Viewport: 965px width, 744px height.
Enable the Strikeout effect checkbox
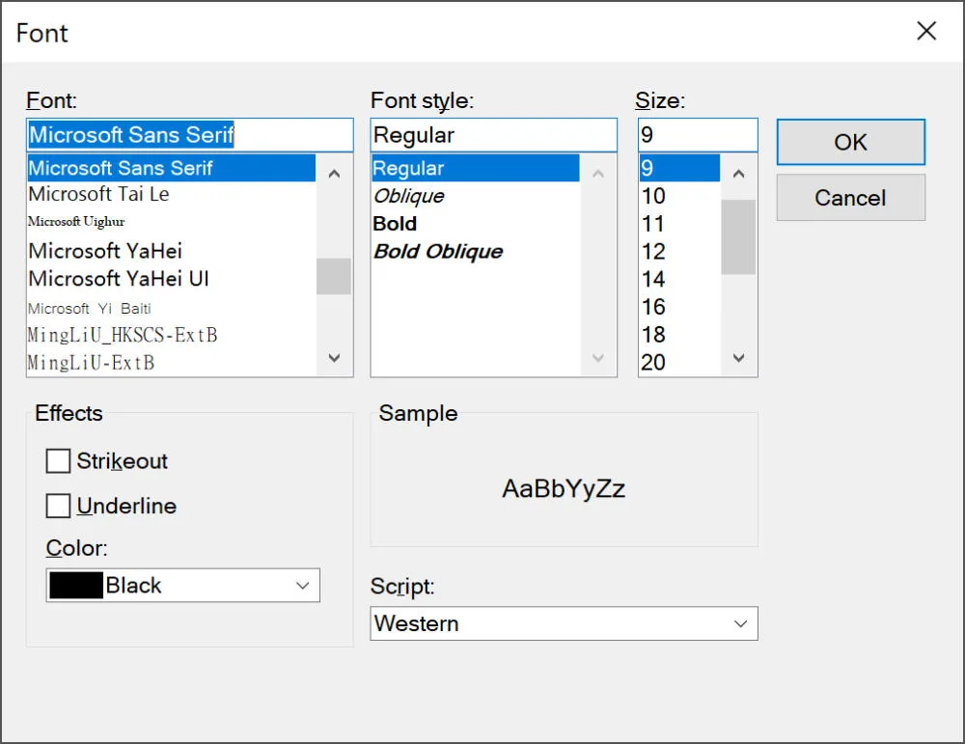(x=58, y=461)
